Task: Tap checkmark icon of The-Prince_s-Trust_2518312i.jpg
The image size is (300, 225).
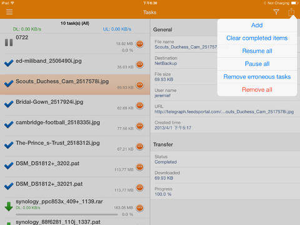Action: [x=9, y=145]
